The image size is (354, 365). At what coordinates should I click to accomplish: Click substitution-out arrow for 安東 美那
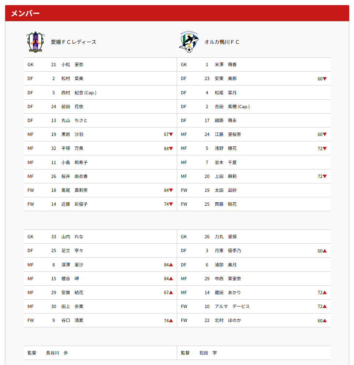325,79
